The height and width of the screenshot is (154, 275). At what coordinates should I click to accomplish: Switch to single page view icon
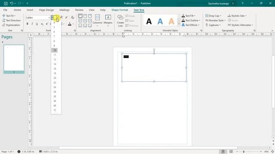click(x=223, y=151)
